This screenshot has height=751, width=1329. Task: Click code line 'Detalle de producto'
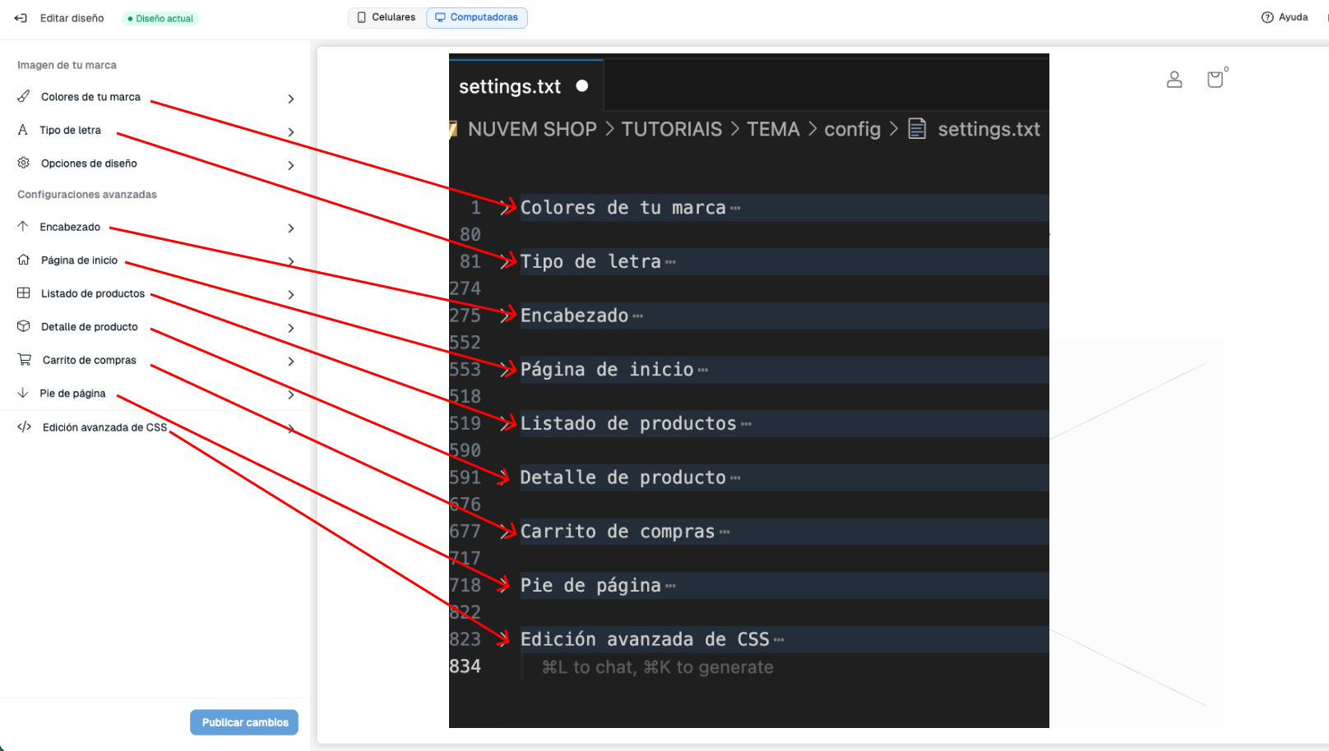coord(623,477)
